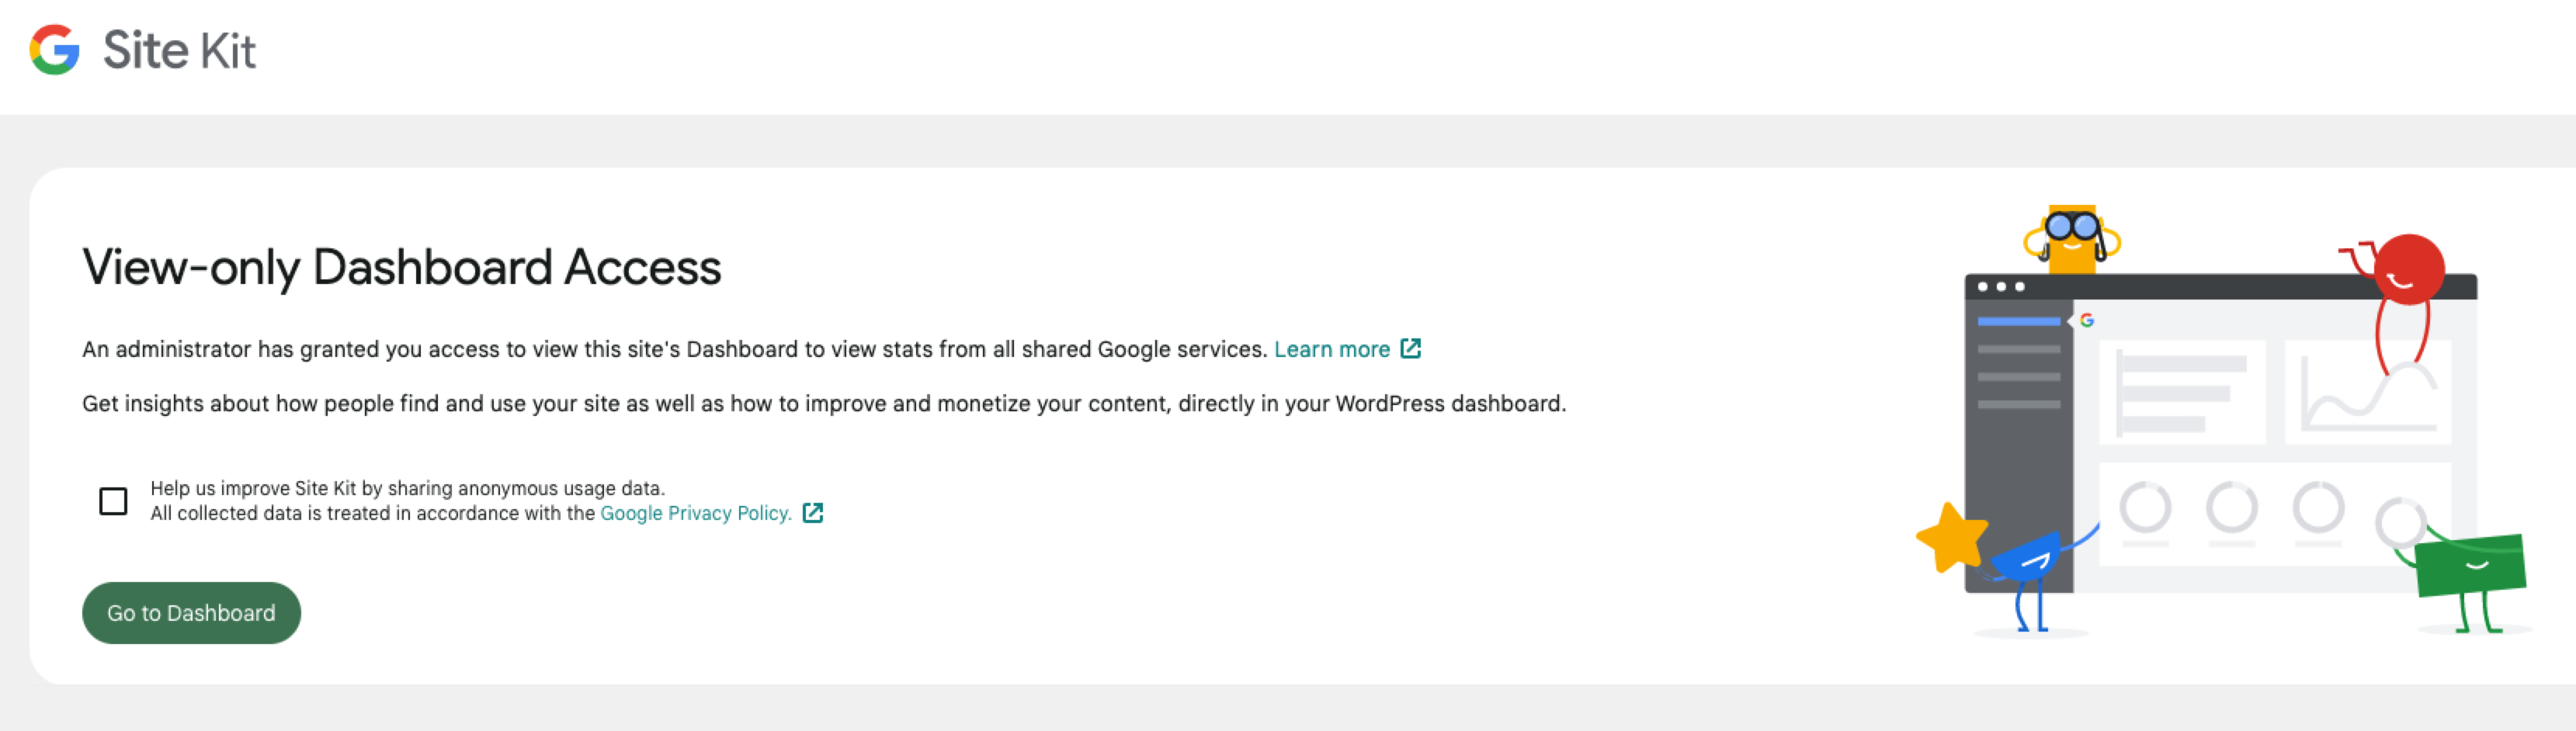Screen dimensions: 2576x731
Task: Click the View-only Dashboard Access heading
Action: 402,267
